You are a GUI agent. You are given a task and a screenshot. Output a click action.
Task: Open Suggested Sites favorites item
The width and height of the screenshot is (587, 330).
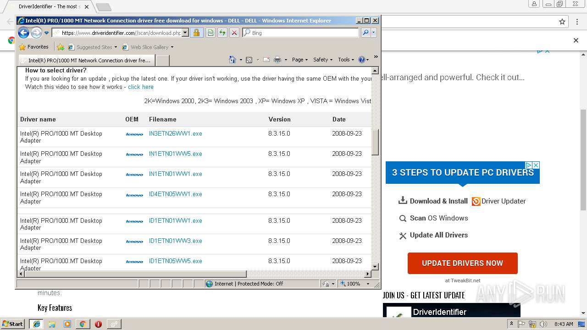[x=92, y=47]
